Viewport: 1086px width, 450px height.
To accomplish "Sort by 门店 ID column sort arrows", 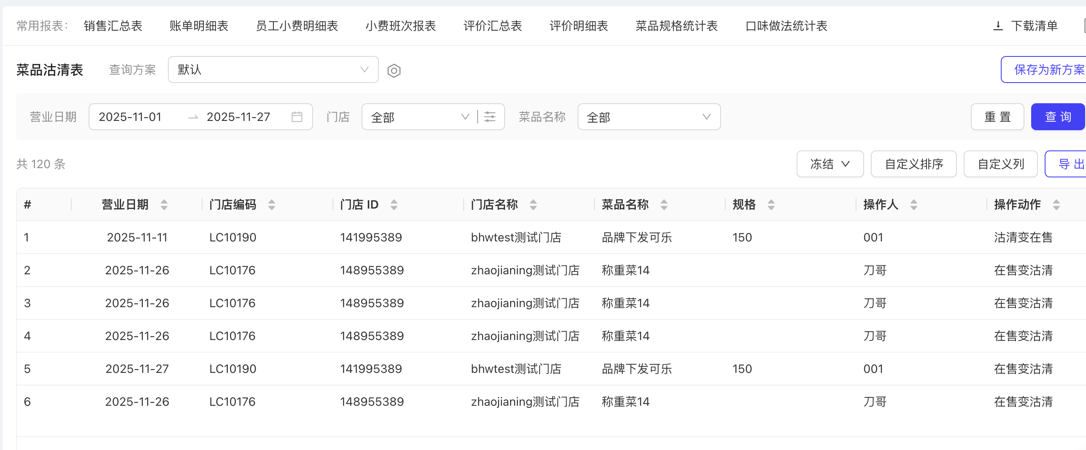I will coord(394,205).
